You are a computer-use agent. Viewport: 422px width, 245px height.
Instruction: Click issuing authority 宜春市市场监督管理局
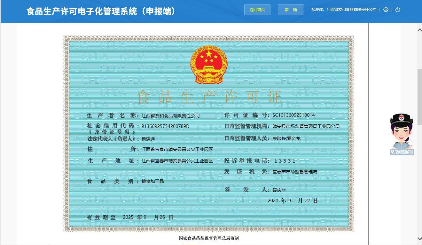tap(295, 172)
